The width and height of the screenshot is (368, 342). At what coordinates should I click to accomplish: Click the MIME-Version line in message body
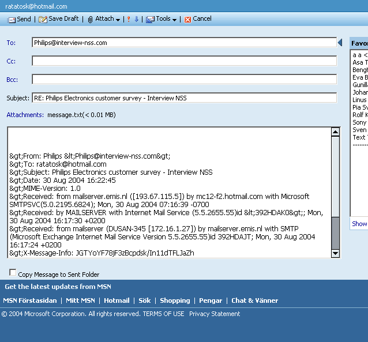45,188
